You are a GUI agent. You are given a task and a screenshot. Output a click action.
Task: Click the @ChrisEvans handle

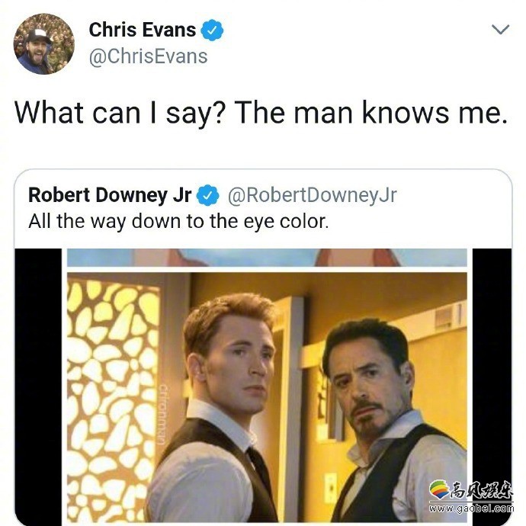pos(149,56)
